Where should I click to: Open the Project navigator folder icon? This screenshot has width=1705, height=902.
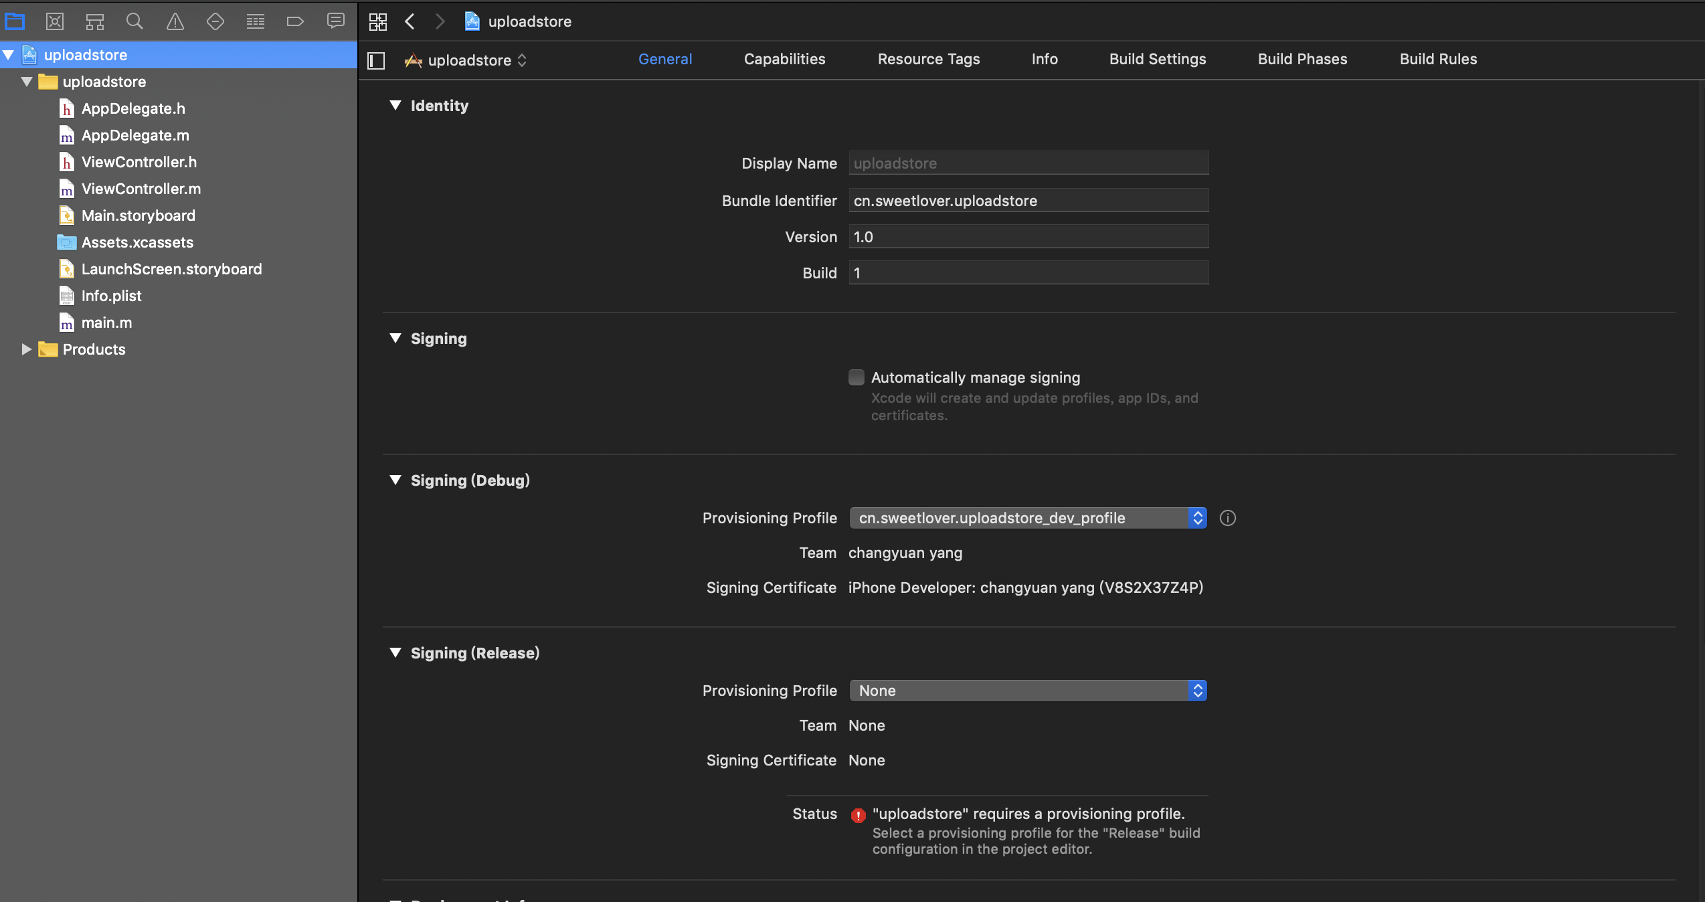[15, 21]
